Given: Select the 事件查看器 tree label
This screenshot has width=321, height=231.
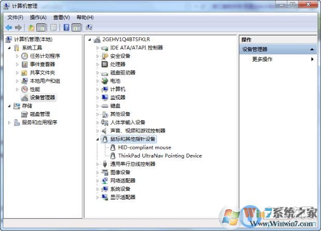Looking at the screenshot, I should pos(42,65).
